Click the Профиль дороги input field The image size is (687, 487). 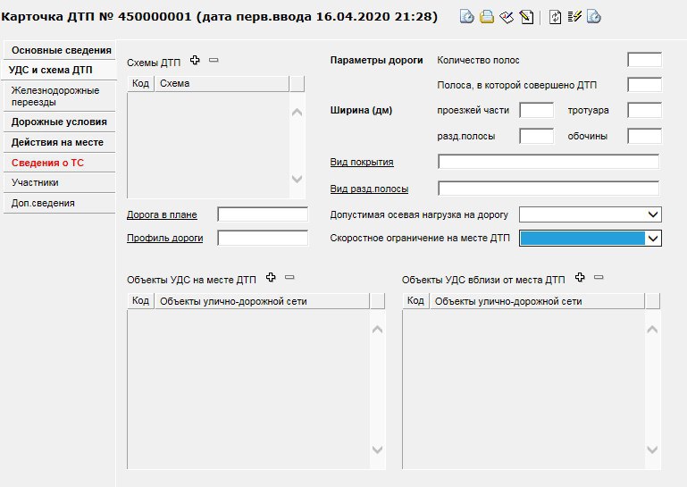pyautogui.click(x=263, y=238)
